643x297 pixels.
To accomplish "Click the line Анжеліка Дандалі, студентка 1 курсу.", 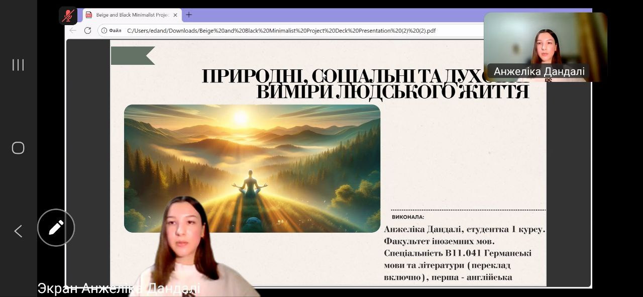I will [x=465, y=229].
